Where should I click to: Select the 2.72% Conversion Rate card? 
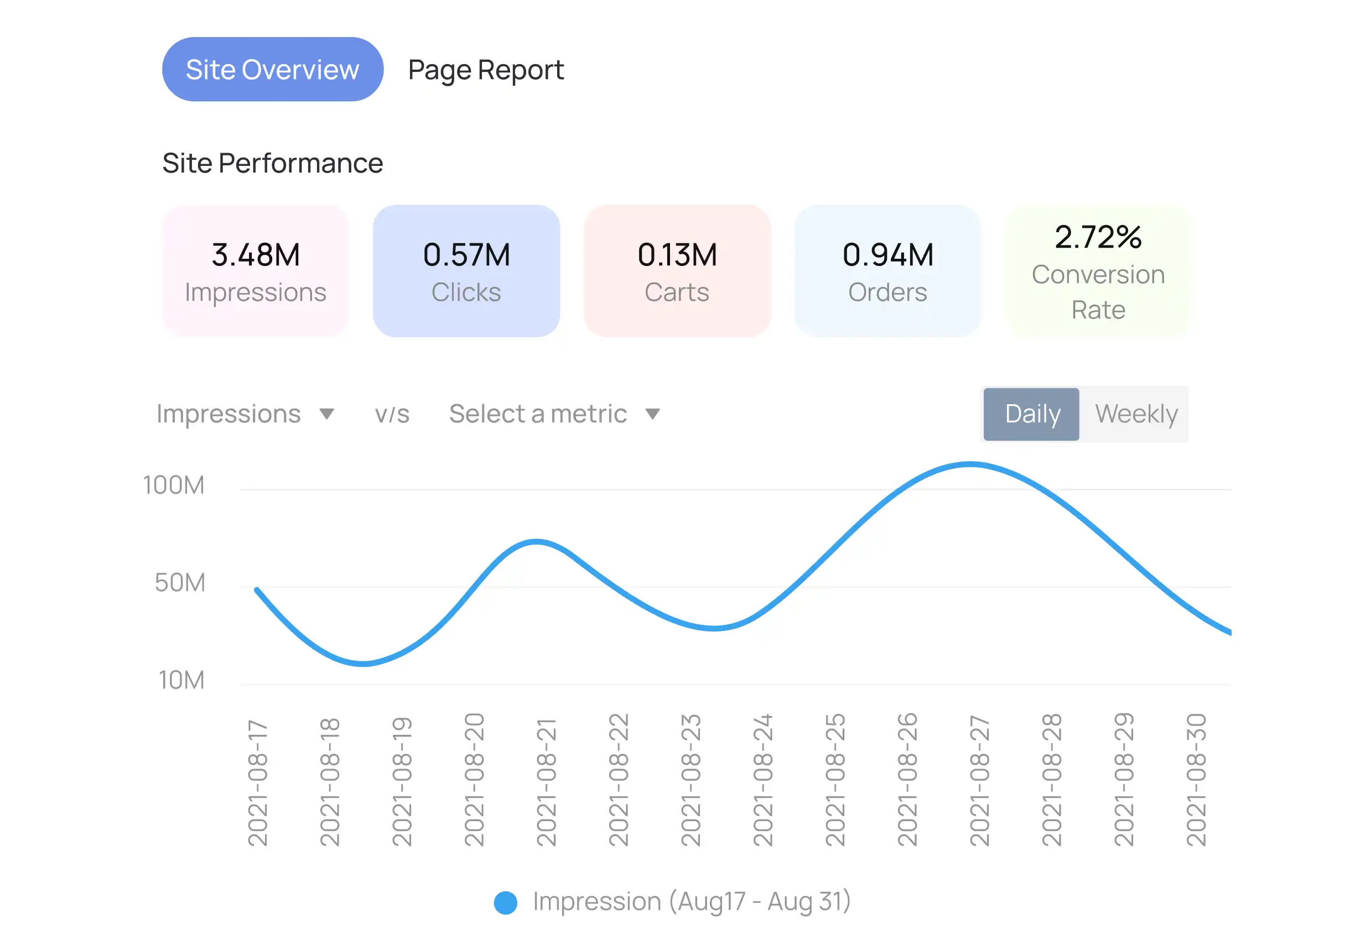point(1098,271)
